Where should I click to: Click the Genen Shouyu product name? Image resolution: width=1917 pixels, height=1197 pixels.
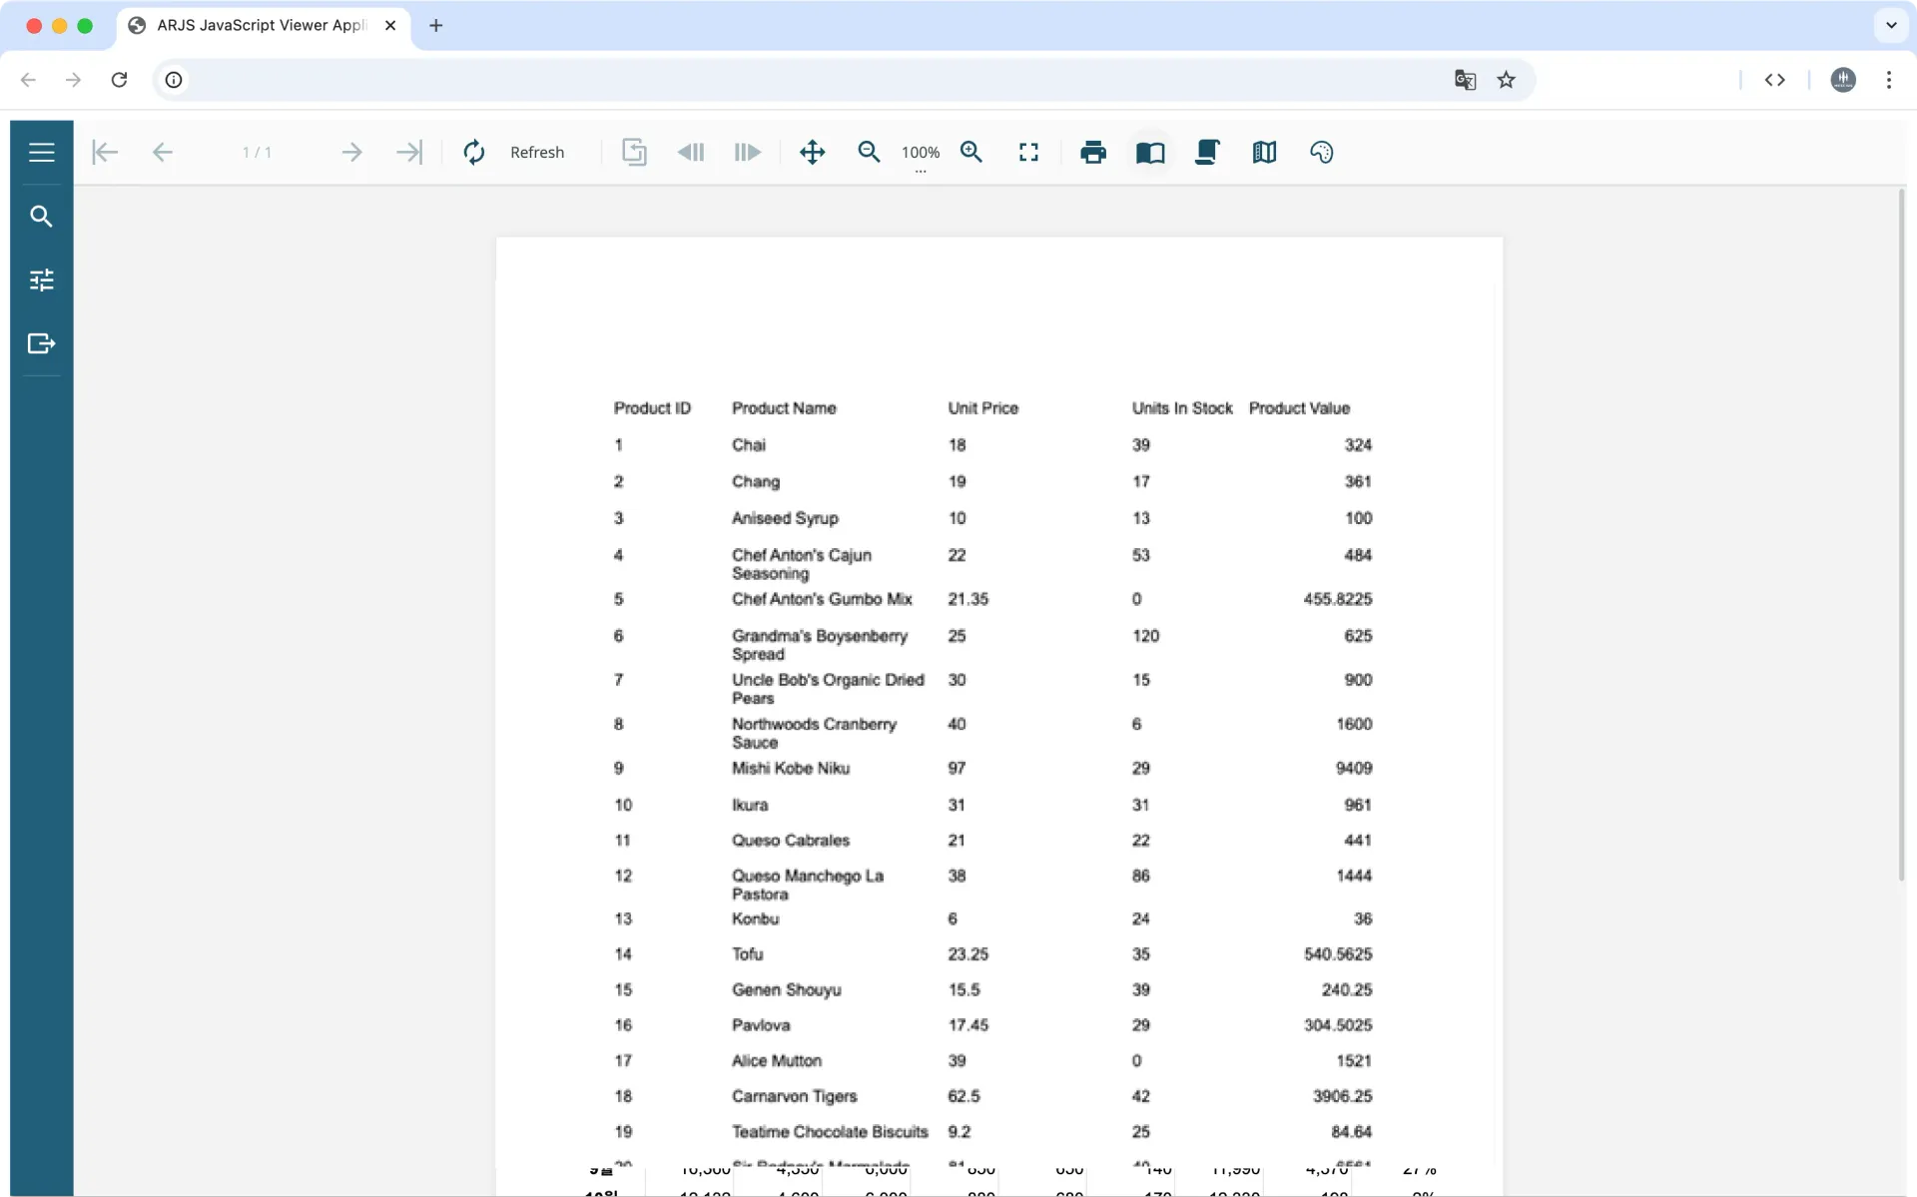coord(786,990)
